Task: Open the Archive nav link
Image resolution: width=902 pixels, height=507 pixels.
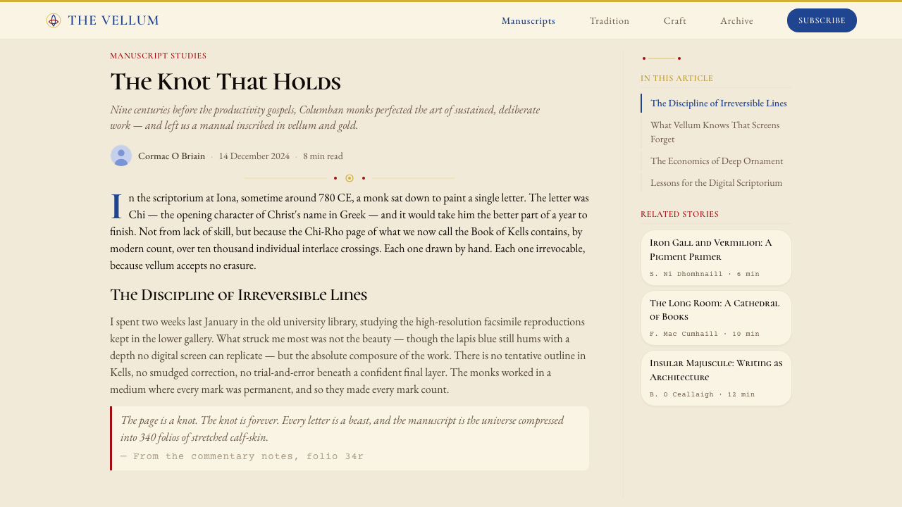Action: pyautogui.click(x=736, y=20)
